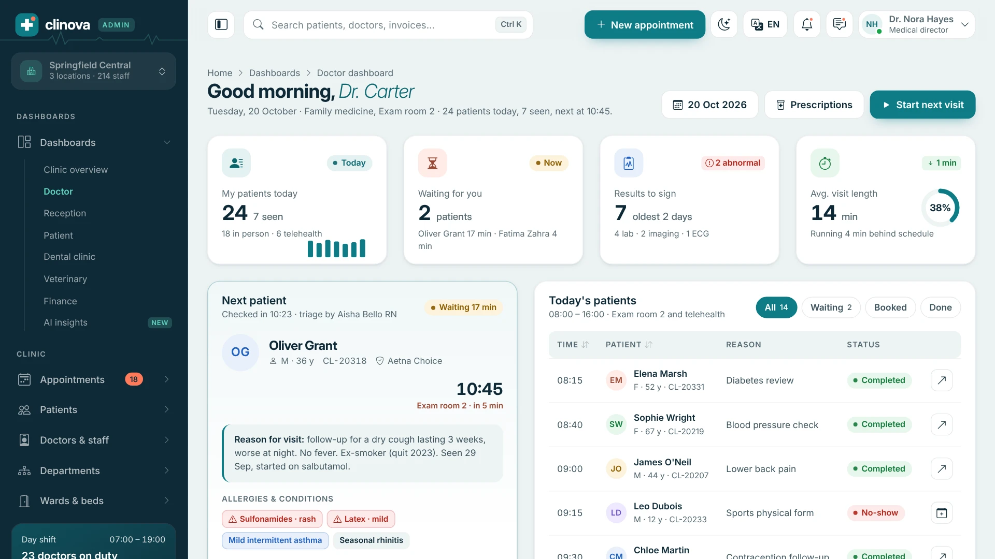
Task: Select the Waiting 2 filter tab
Action: pyautogui.click(x=831, y=307)
